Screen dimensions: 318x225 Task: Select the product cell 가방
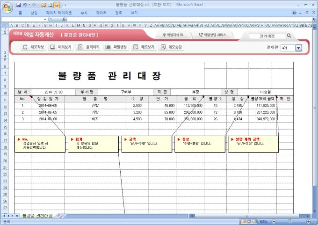point(95,112)
